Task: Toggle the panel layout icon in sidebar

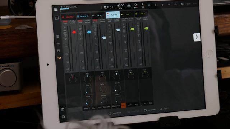Action: point(63,109)
